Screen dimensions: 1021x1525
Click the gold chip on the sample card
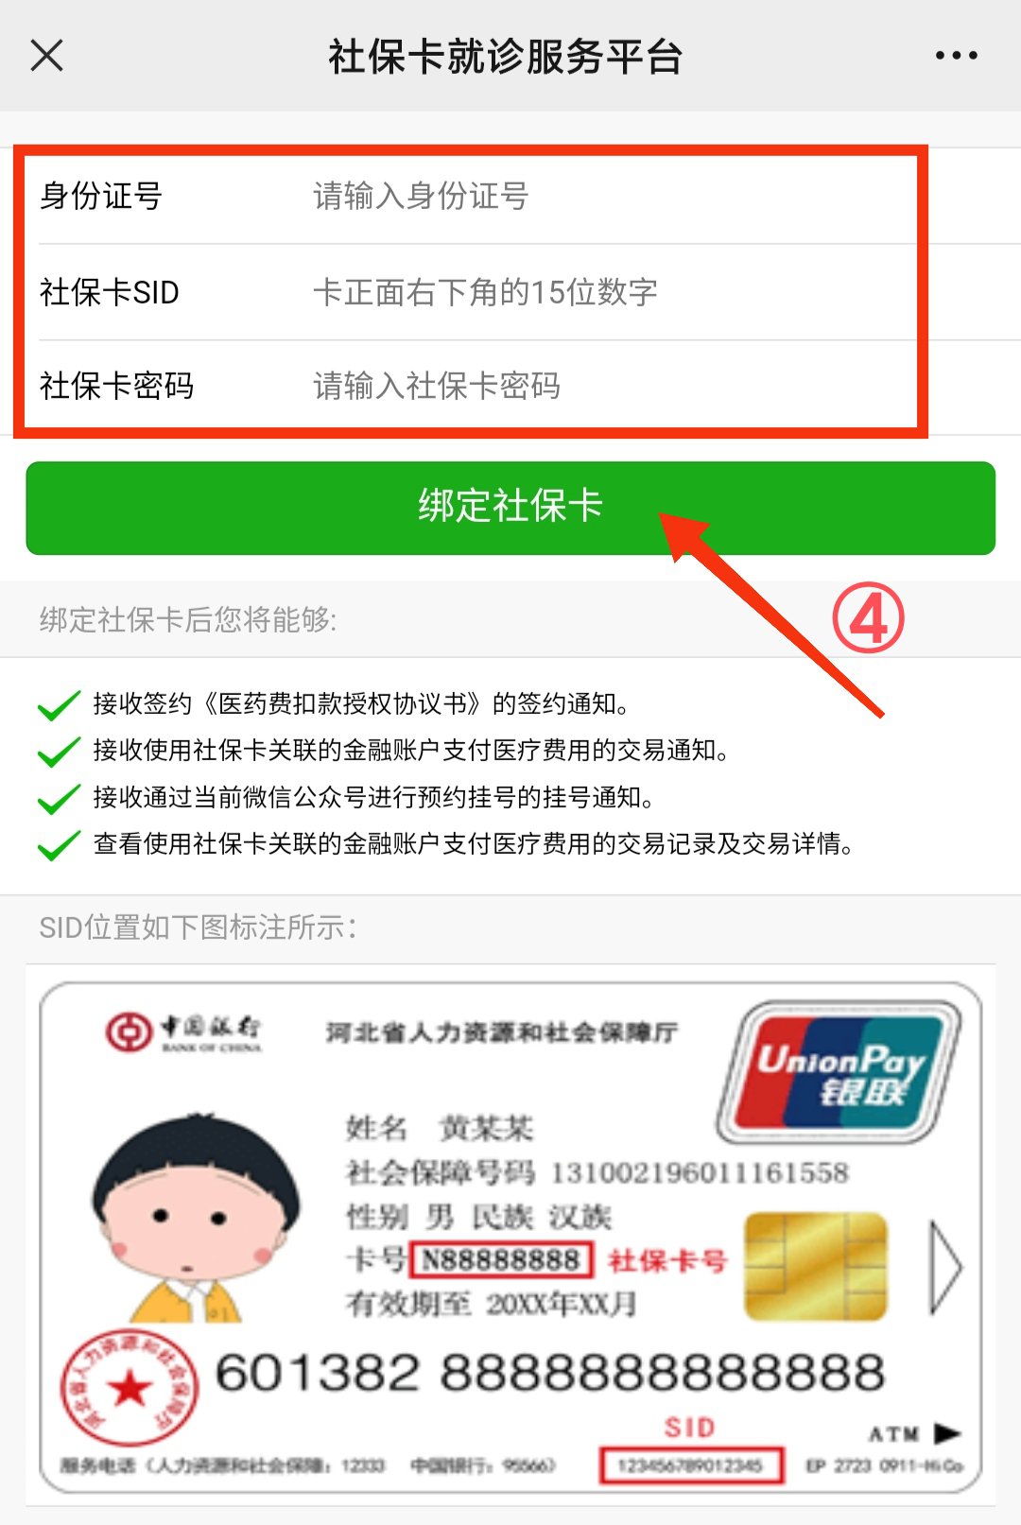point(816,1267)
